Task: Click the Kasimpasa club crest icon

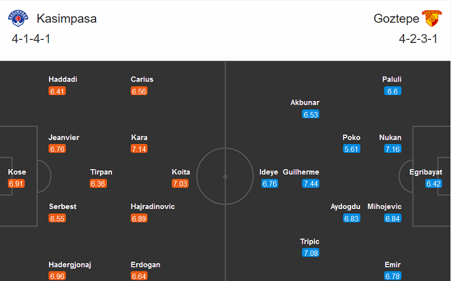Action: 22,18
